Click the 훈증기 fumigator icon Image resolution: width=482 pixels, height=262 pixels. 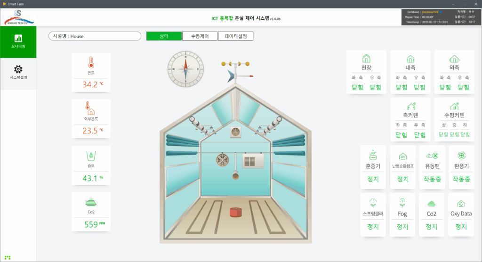pyautogui.click(x=373, y=155)
